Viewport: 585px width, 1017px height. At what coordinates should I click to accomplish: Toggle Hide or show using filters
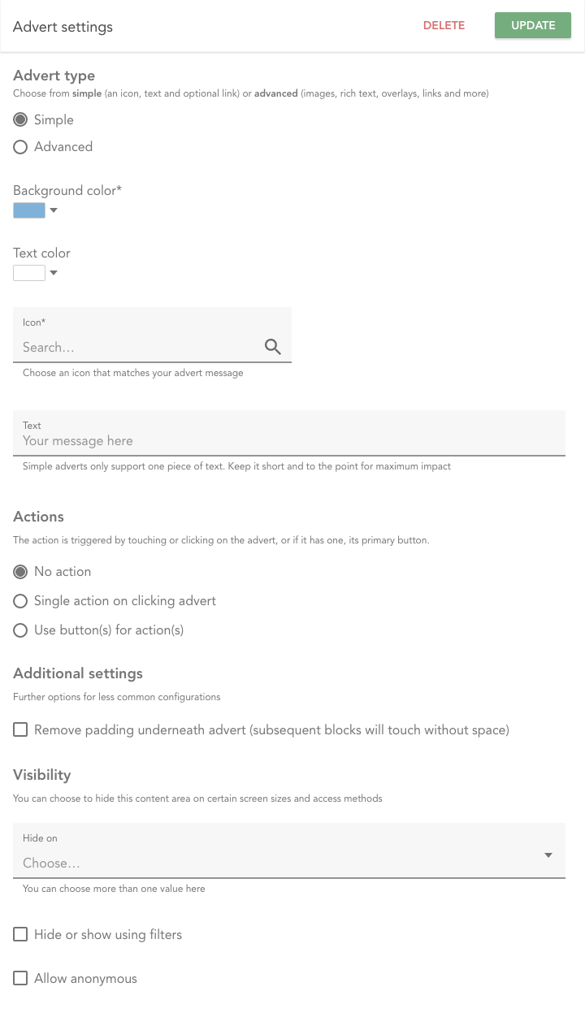(21, 935)
